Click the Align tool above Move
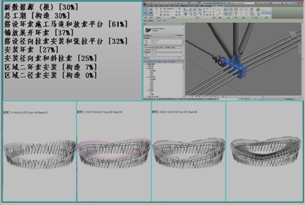The height and width of the screenshot is (205, 305). pos(186,10)
